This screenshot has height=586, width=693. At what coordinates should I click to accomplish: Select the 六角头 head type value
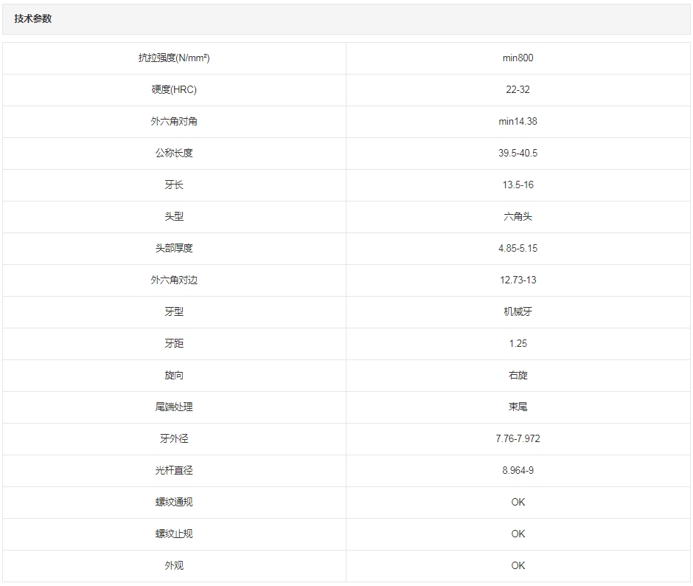(518, 217)
